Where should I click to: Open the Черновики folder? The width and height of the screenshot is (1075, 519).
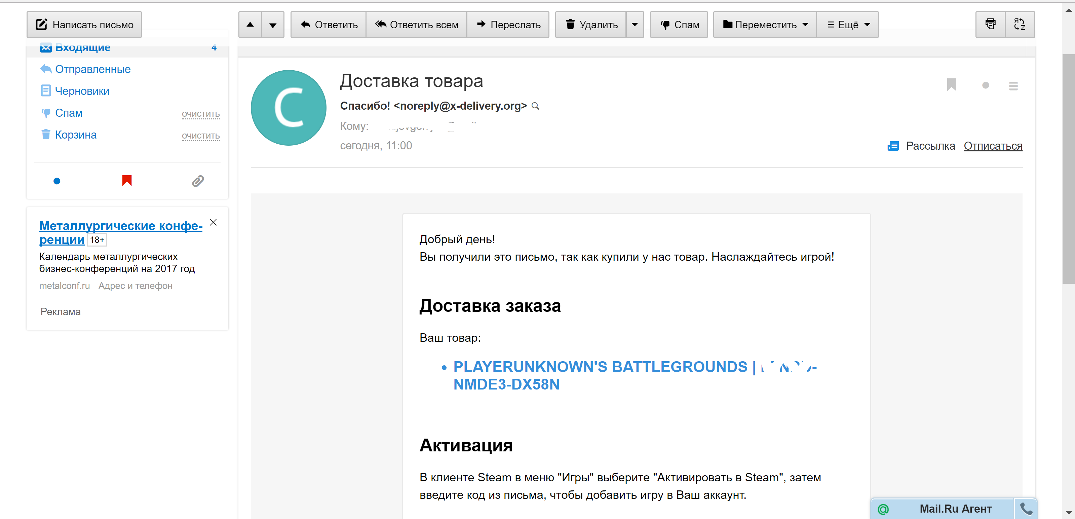[82, 91]
